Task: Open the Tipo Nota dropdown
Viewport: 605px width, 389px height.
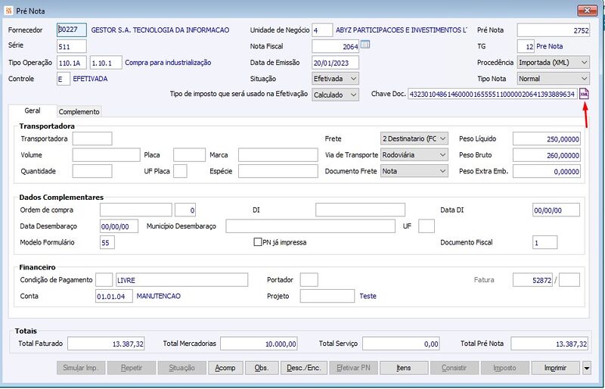Action: pyautogui.click(x=554, y=79)
